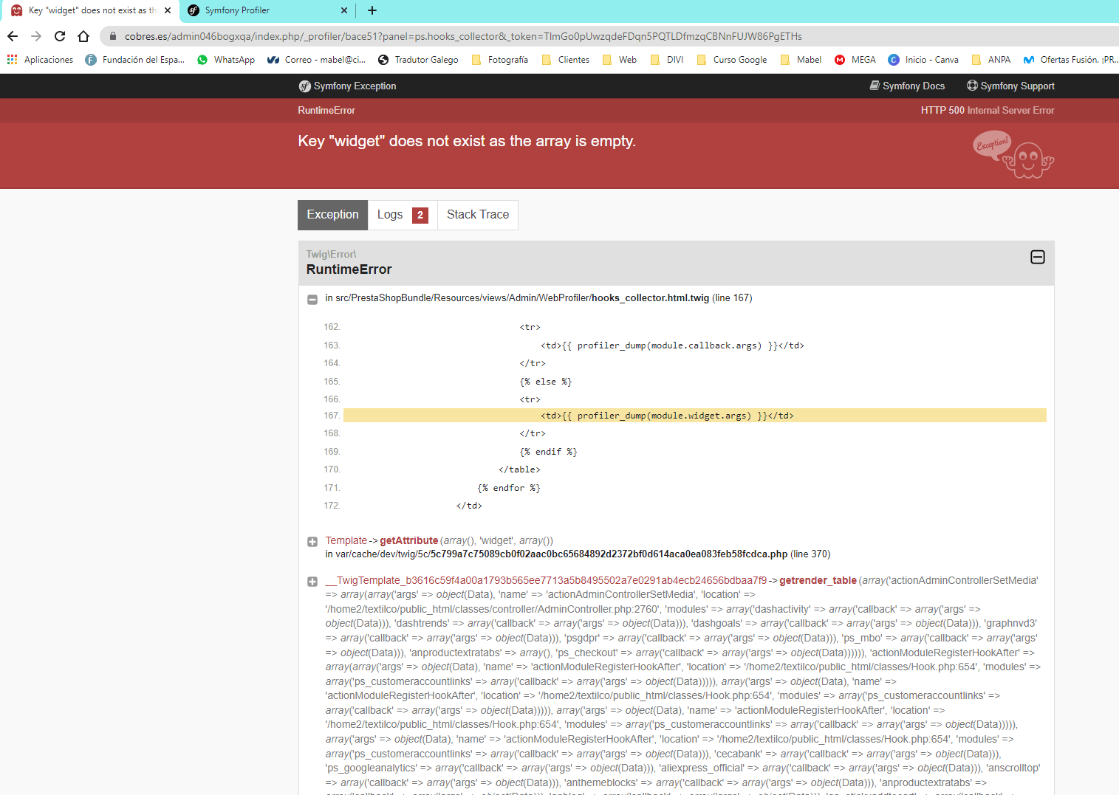The height and width of the screenshot is (795, 1119).
Task: Collapse the RuntimeError exception panel
Action: click(1038, 257)
